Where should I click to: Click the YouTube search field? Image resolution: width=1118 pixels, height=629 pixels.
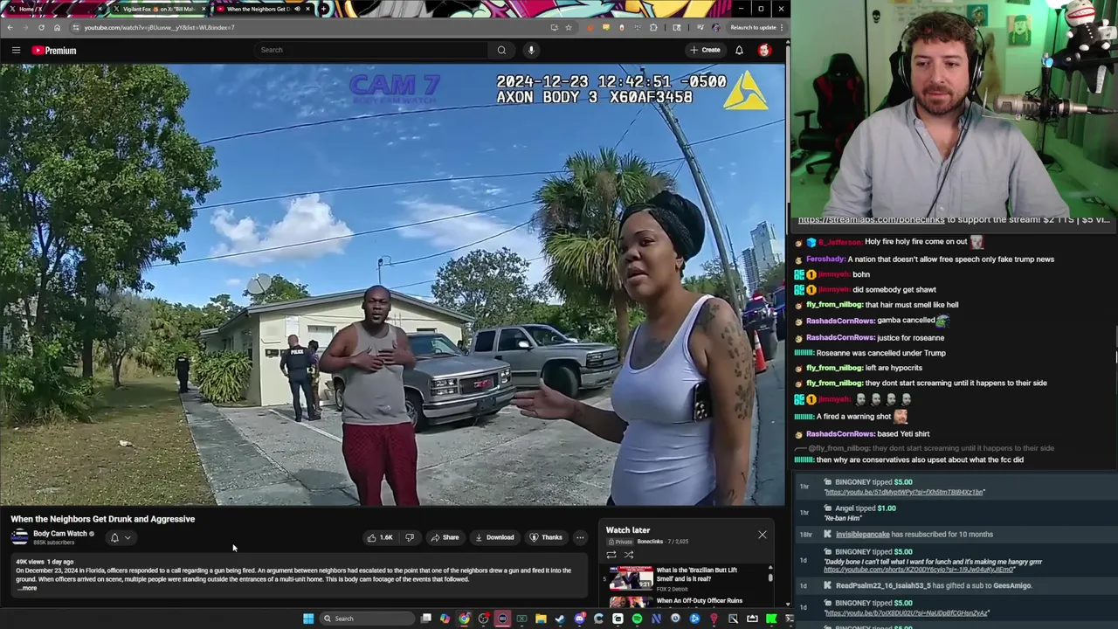(371, 50)
